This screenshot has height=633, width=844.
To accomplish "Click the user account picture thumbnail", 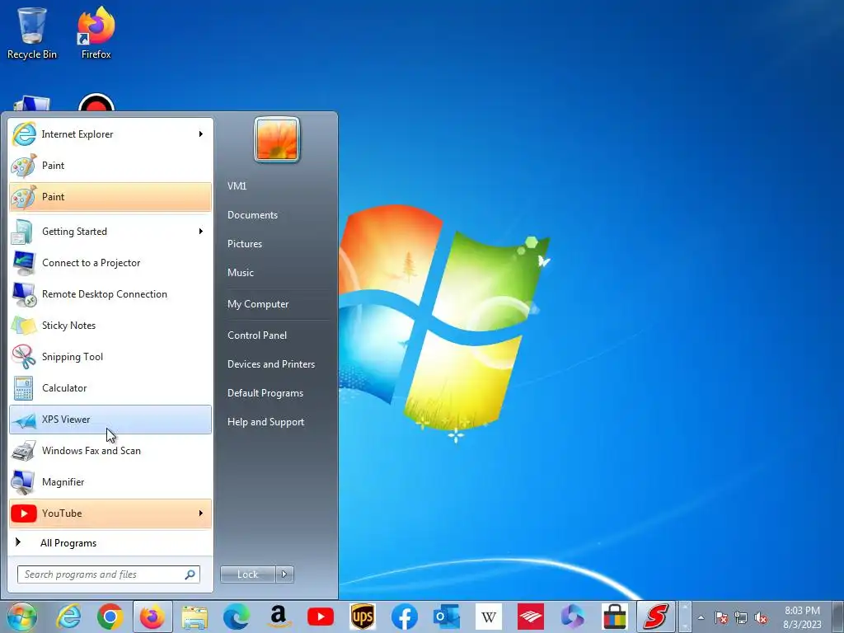I will click(x=277, y=139).
